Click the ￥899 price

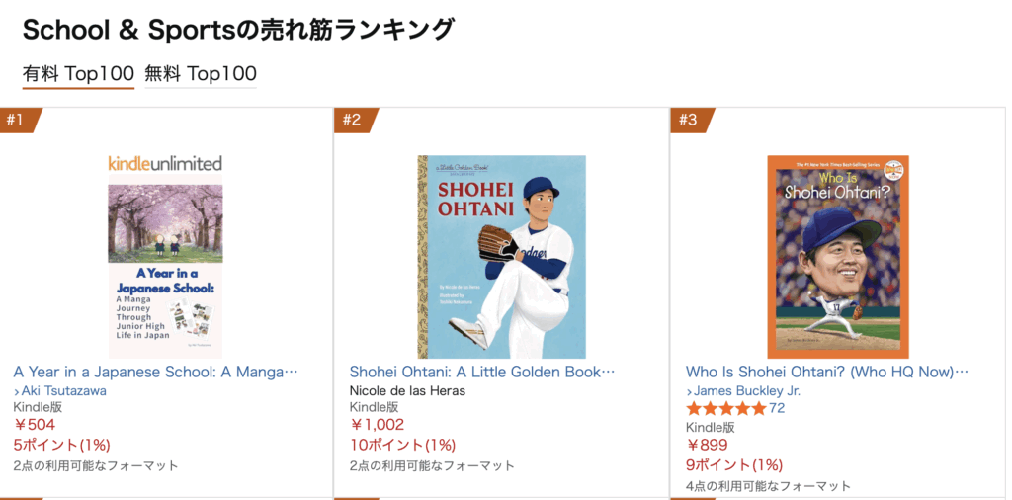point(707,445)
